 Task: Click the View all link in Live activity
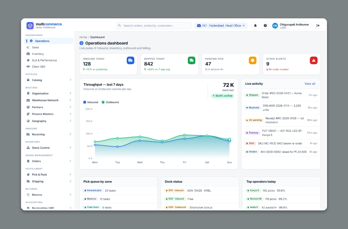pos(310,84)
